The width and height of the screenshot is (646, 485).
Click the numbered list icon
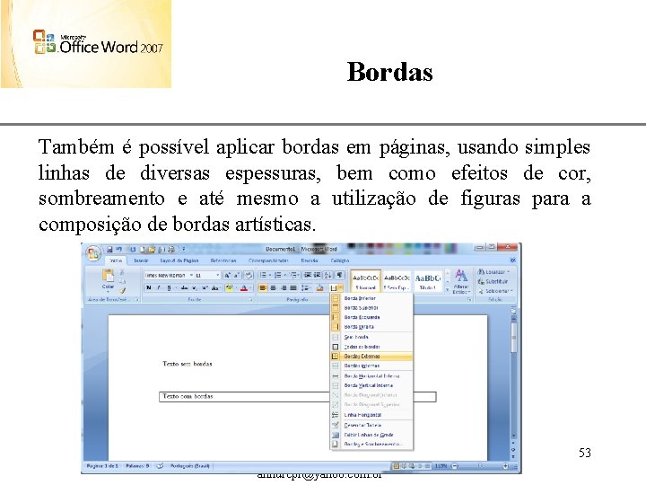tap(278, 275)
